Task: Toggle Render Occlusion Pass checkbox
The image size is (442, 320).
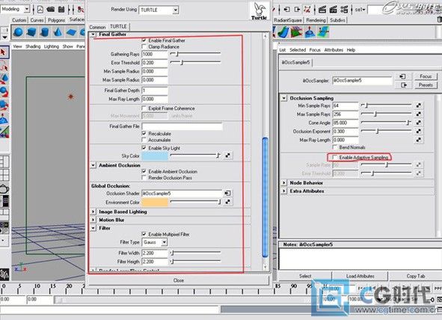Action: [x=144, y=178]
